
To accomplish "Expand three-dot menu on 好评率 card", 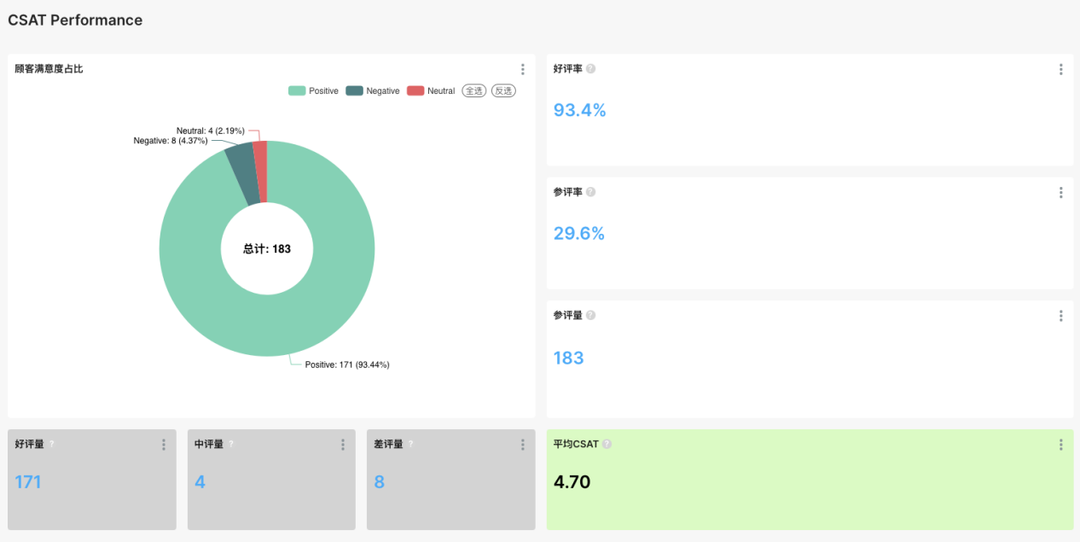I will tap(1060, 69).
